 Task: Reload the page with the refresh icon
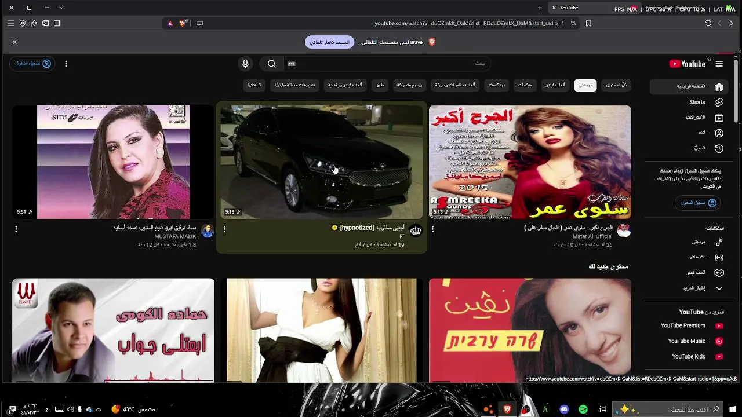pyautogui.click(x=708, y=23)
